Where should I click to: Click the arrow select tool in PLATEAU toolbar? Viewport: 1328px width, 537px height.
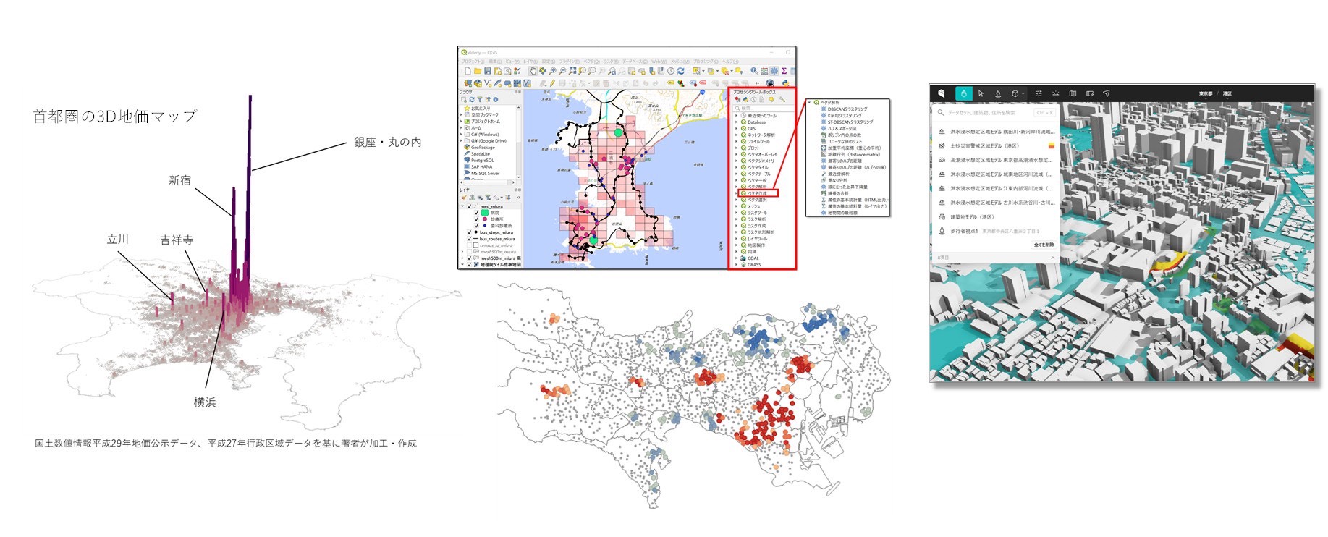coord(981,93)
